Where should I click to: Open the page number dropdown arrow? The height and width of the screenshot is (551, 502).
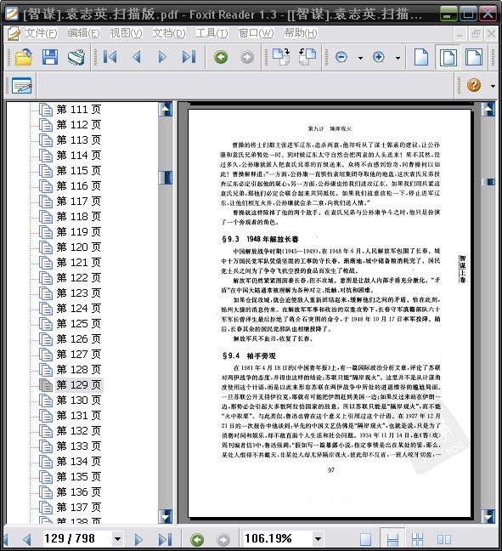[118, 539]
